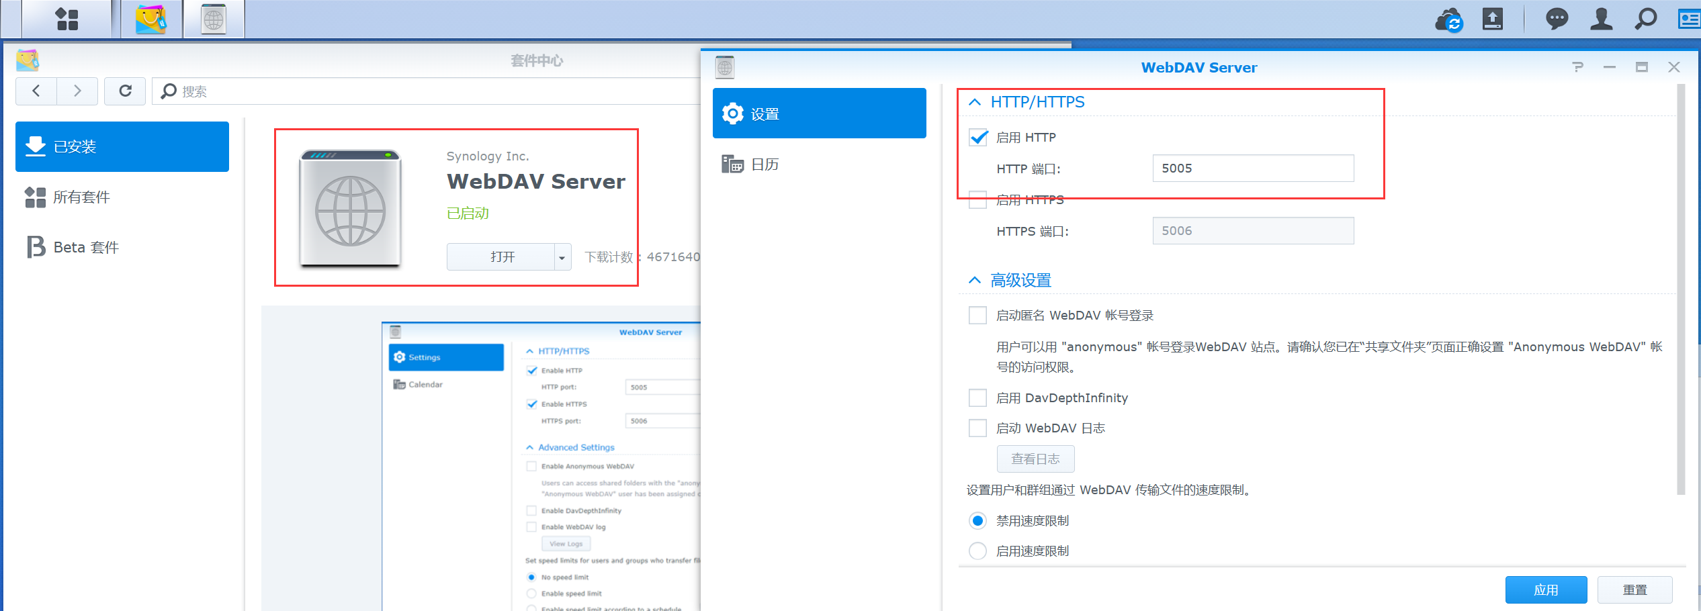Screen dimensions: 1701x611
Task: Open the dropdown arrow beside 打开 button
Action: point(562,257)
